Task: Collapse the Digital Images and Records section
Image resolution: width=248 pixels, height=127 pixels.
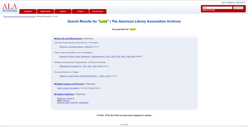Action: click(x=55, y=84)
